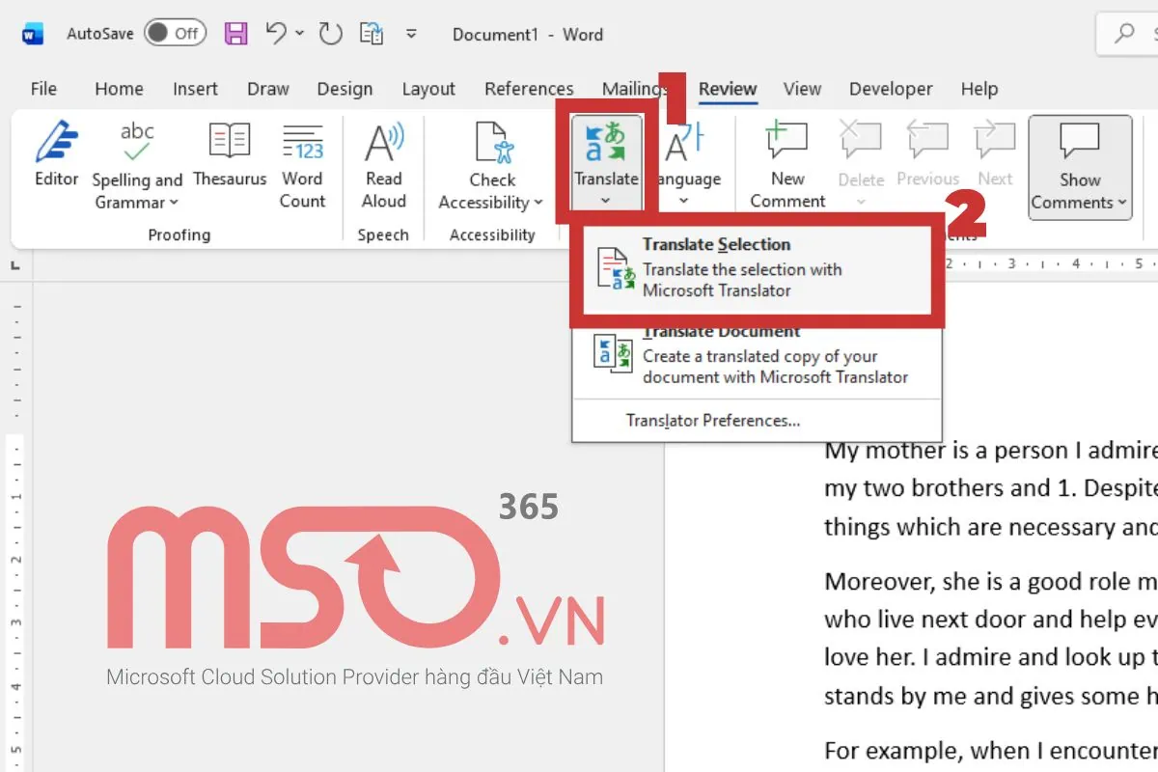Switch to the References tab

(529, 89)
